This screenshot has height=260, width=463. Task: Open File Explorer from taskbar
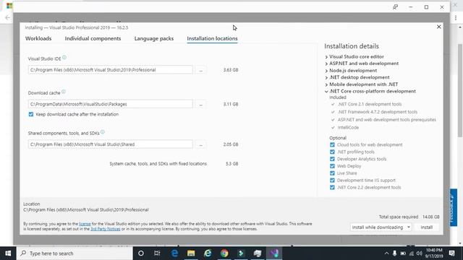[x=191, y=253]
